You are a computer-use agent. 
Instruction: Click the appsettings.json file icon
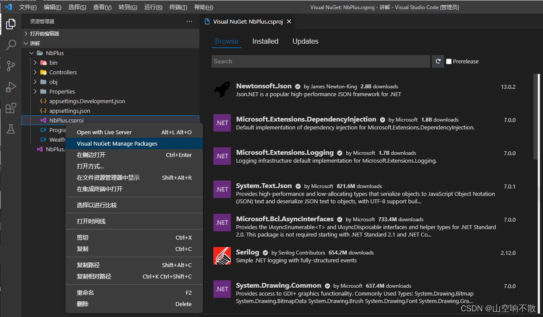[43, 111]
